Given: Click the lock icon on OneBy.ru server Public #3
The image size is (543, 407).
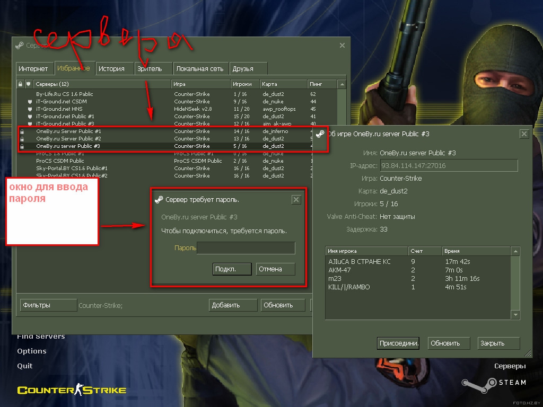Looking at the screenshot, I should point(22,146).
